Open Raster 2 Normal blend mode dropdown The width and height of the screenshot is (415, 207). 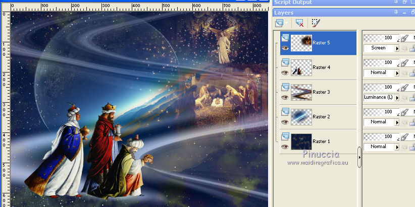tap(397, 122)
